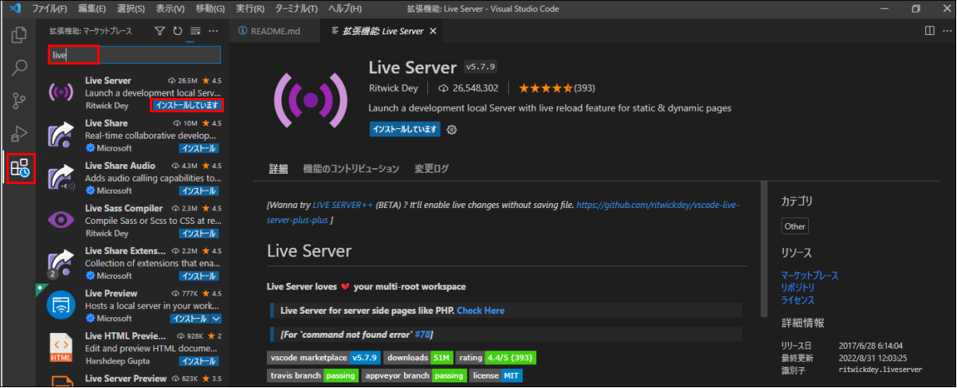Open Check Here PHP link

[480, 310]
